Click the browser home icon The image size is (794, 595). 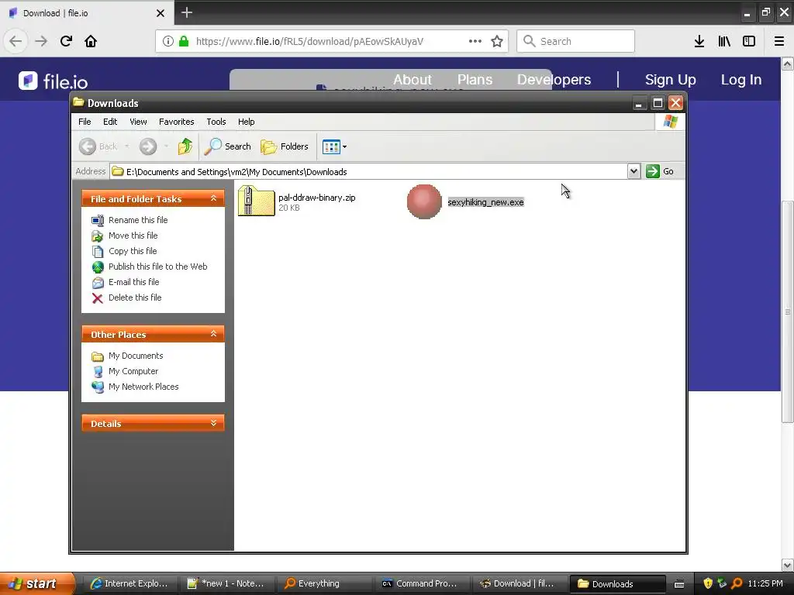[91, 41]
